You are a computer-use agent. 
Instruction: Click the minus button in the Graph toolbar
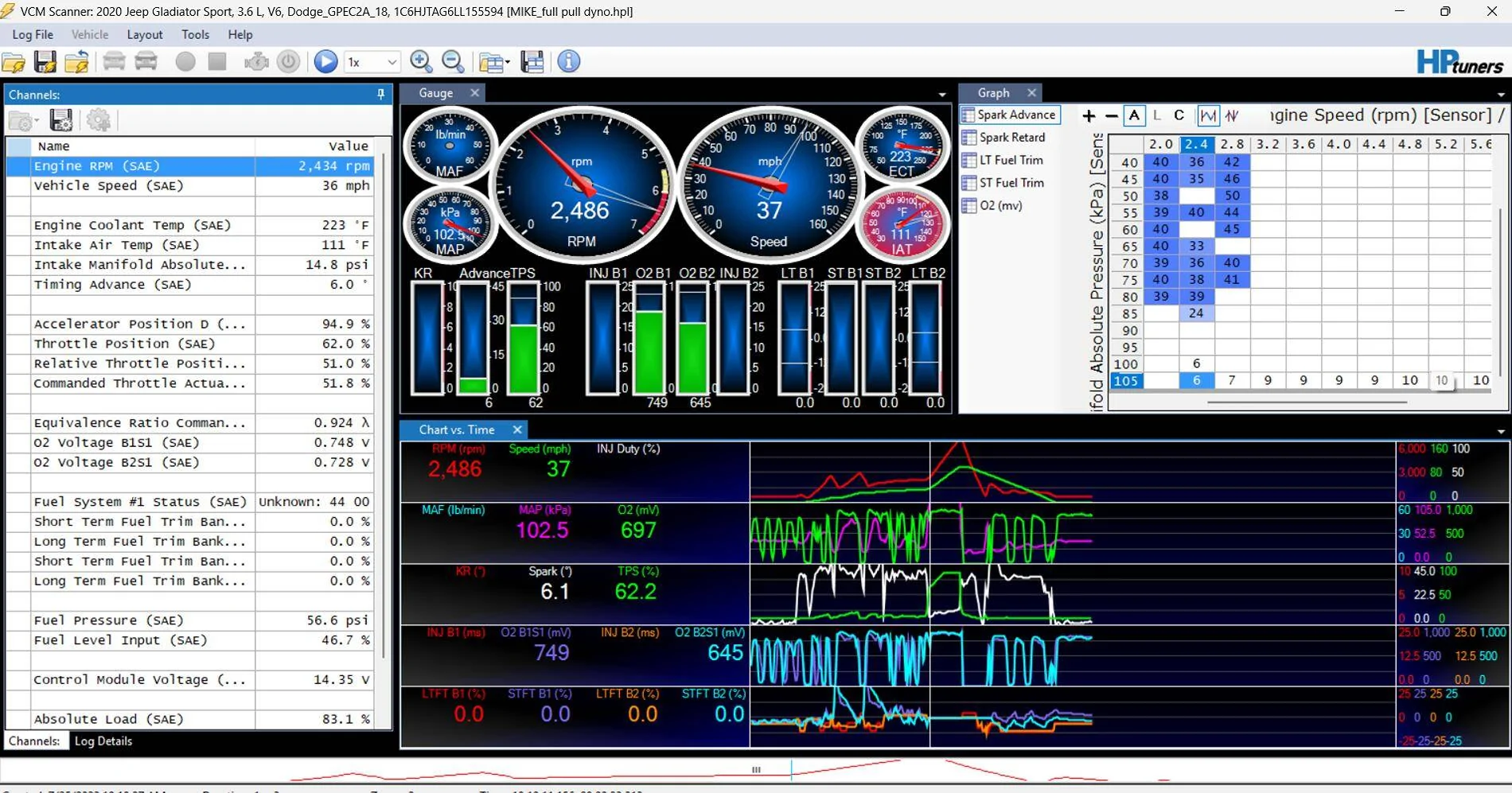[1112, 116]
